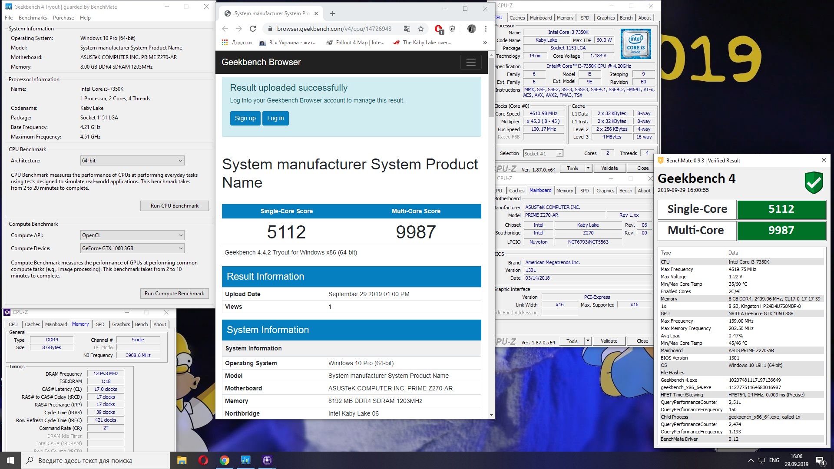This screenshot has height=469, width=834.
Task: Click Tools button in top CPU-Z window
Action: 573,168
